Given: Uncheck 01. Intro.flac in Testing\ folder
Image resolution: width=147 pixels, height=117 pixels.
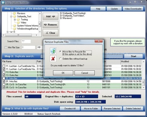Looking at the screenshot, I should pyautogui.click(x=4, y=81).
